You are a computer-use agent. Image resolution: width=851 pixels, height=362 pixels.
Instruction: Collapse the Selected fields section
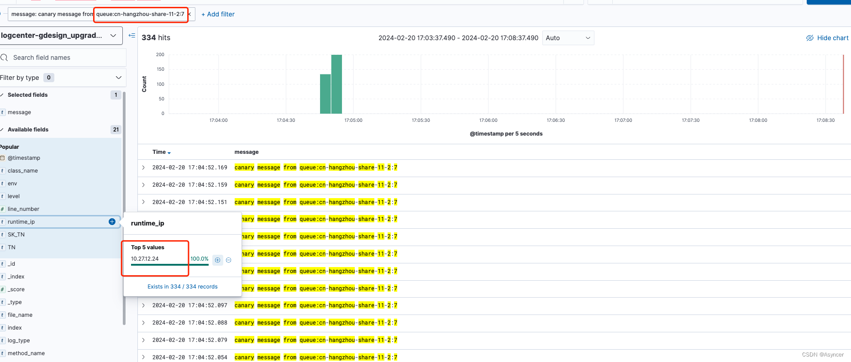[2, 95]
